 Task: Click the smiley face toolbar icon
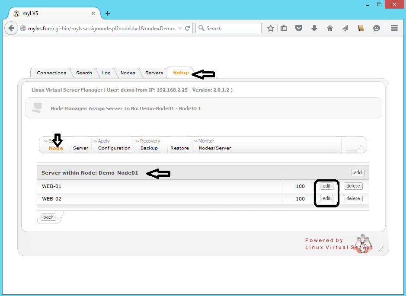coord(377,28)
